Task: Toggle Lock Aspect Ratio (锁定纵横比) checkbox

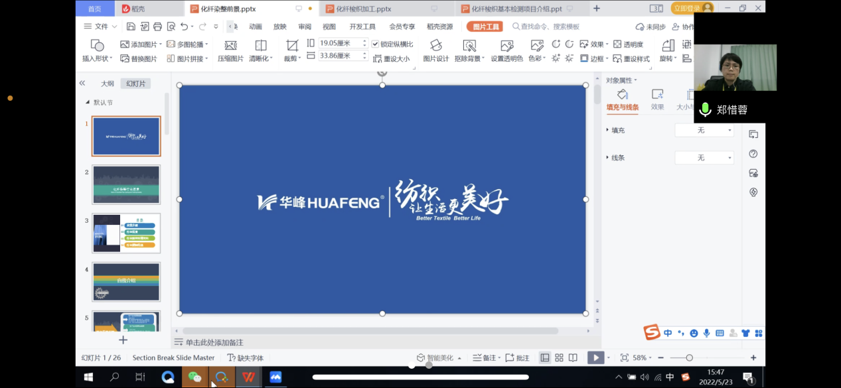Action: pos(376,44)
